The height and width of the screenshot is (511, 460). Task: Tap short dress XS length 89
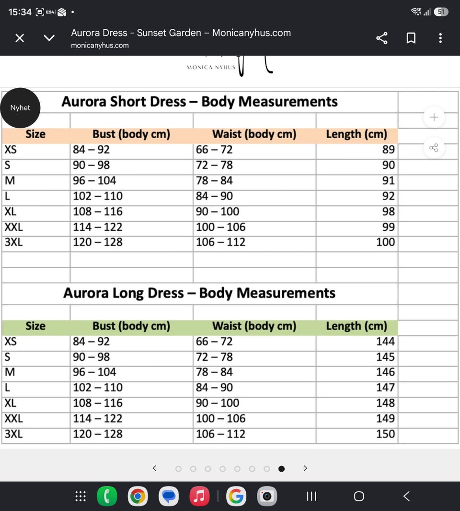click(x=389, y=150)
